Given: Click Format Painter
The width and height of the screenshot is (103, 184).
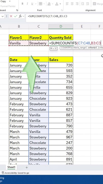Looking at the screenshot, I should point(8,6).
